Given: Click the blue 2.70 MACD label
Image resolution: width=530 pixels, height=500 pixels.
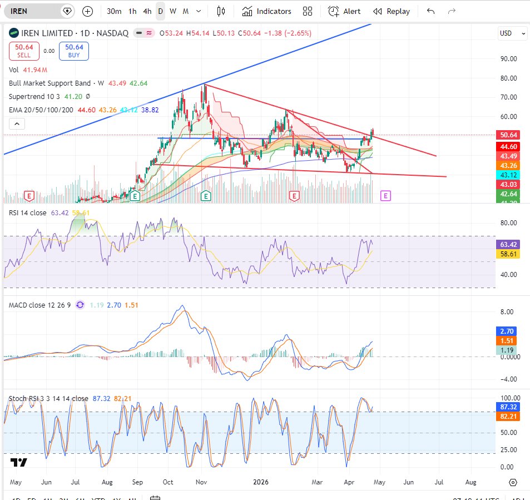Looking at the screenshot, I should [x=506, y=331].
